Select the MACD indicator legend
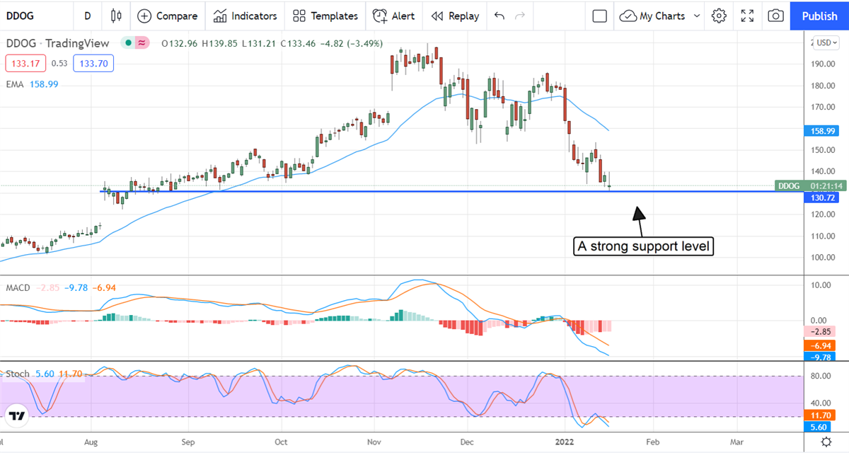Screen dimensions: 849x453 pyautogui.click(x=62, y=288)
